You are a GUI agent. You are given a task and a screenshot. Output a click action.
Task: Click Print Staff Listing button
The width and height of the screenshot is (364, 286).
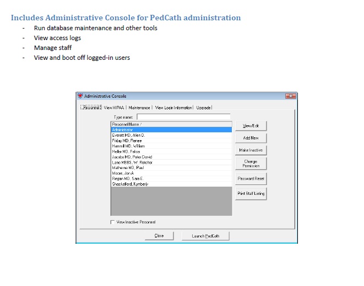pos(251,193)
